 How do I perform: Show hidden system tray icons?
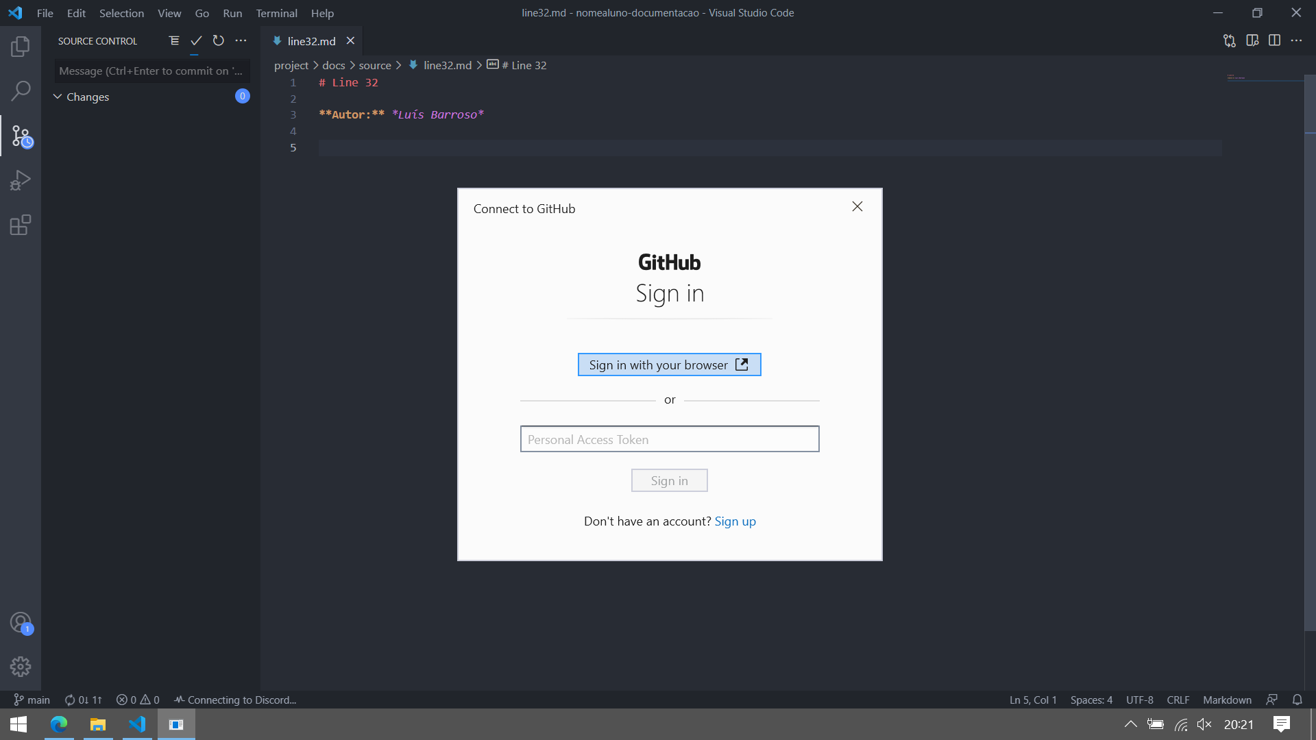point(1131,724)
